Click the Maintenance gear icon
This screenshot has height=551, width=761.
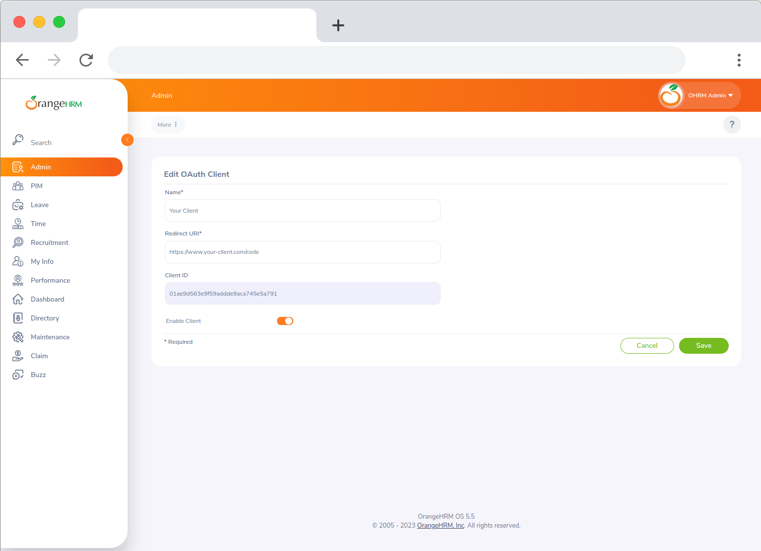[x=18, y=337]
